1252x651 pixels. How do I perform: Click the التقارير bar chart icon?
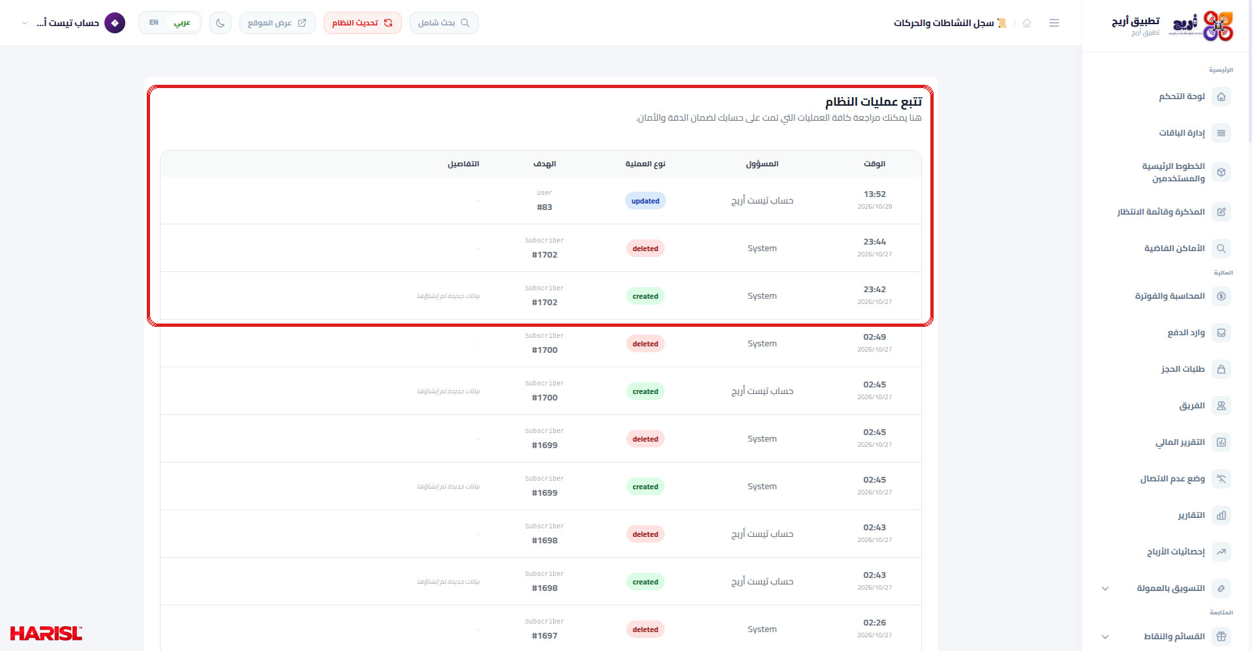pyautogui.click(x=1221, y=515)
